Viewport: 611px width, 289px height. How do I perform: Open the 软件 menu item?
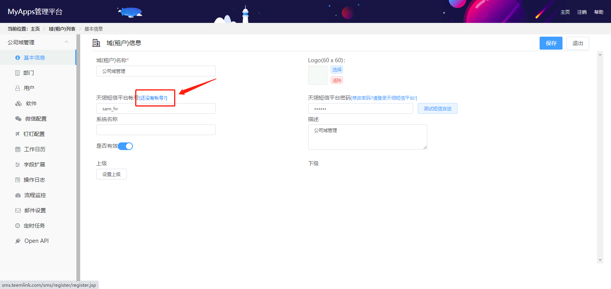tap(38, 103)
